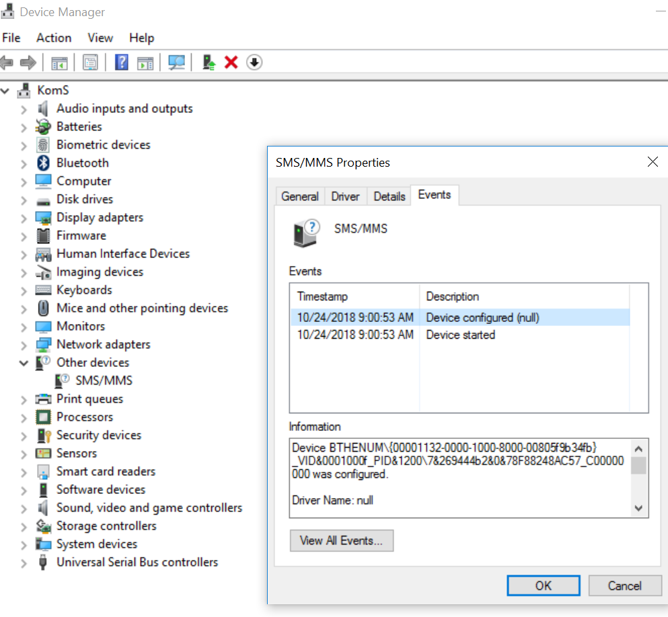668x617 pixels.
Task: Open the Action menu
Action: (54, 38)
